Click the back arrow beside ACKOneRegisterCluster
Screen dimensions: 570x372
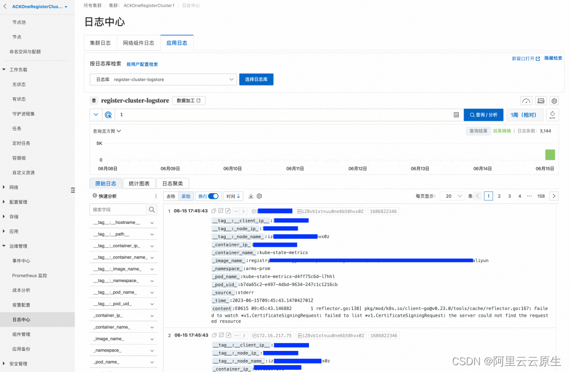coord(5,6)
